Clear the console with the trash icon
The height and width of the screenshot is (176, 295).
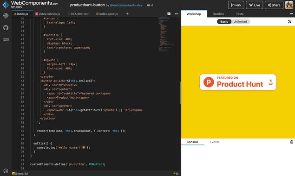pos(292,142)
